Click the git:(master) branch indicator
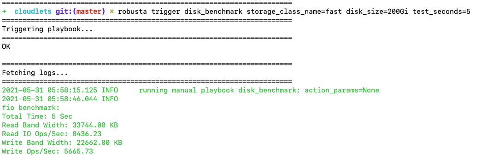Viewport: 487px width, 166px height. coord(81,12)
